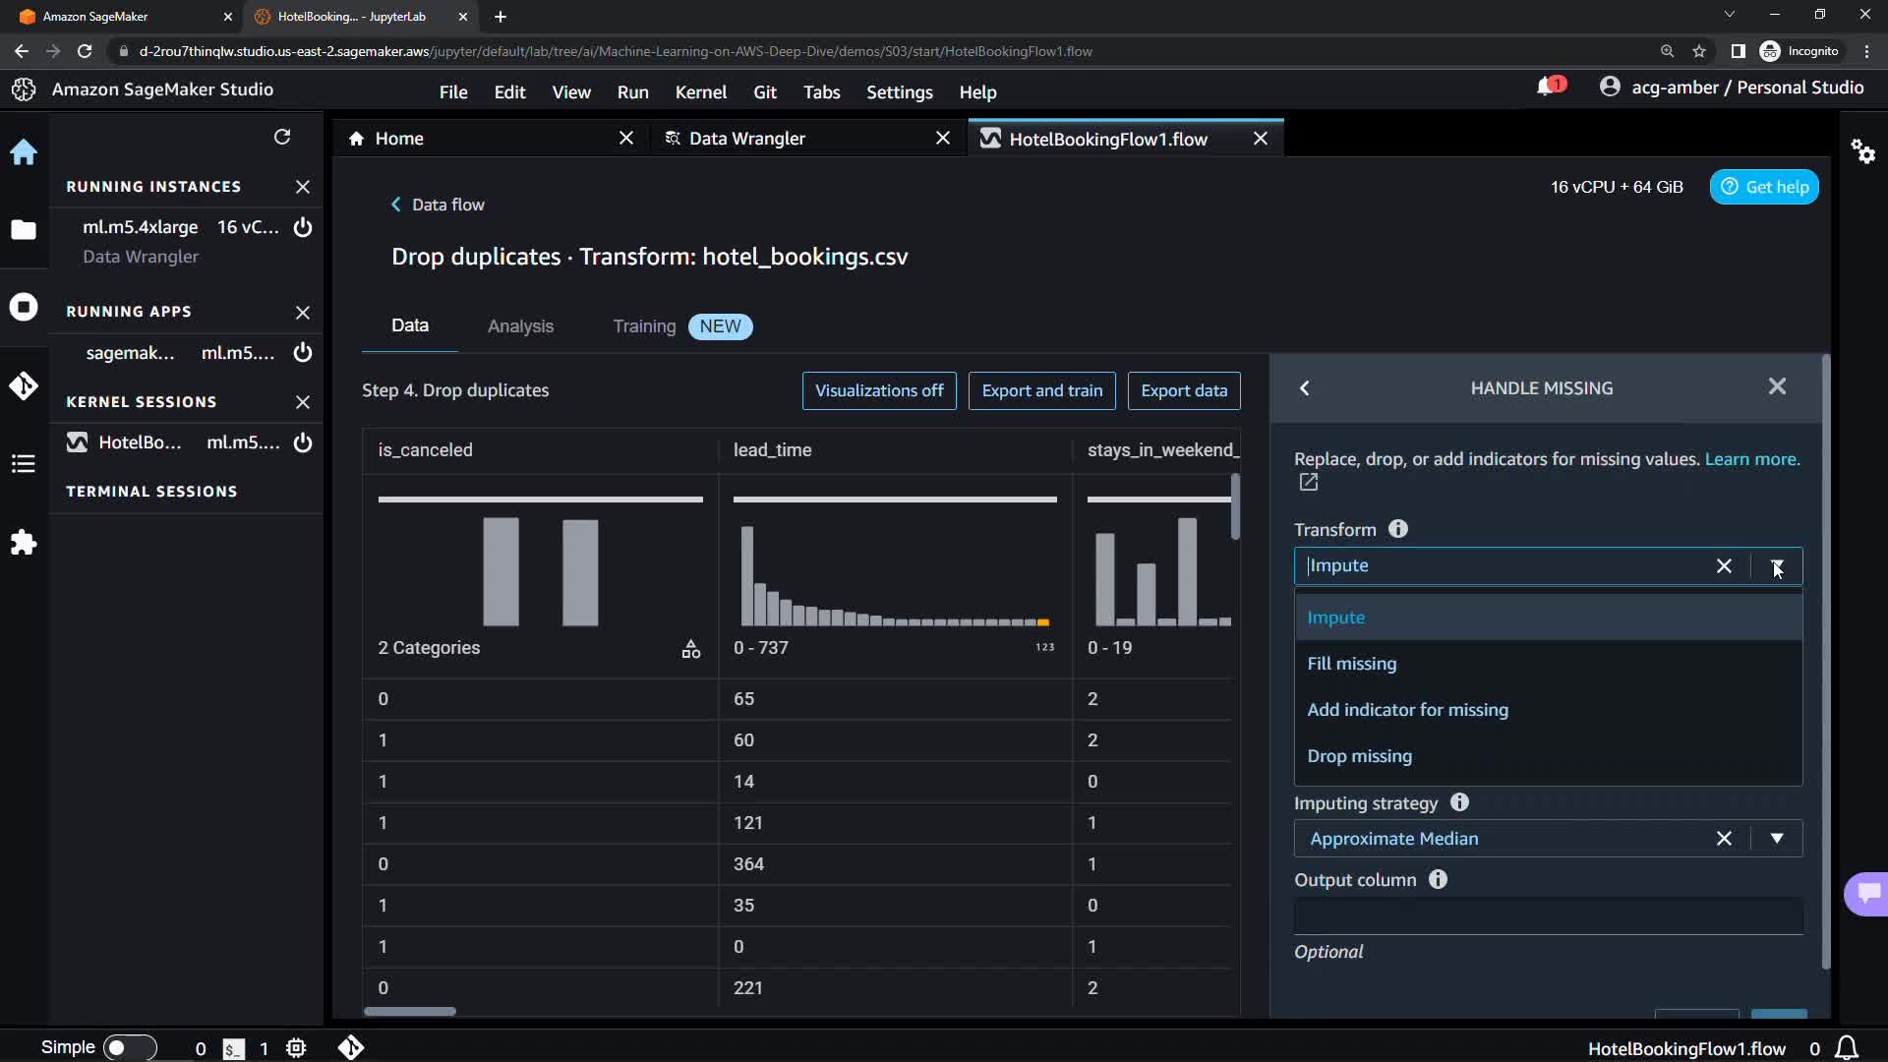Click the Running Terminals and Kernels icon
Viewport: 1888px width, 1062px height.
click(x=24, y=307)
